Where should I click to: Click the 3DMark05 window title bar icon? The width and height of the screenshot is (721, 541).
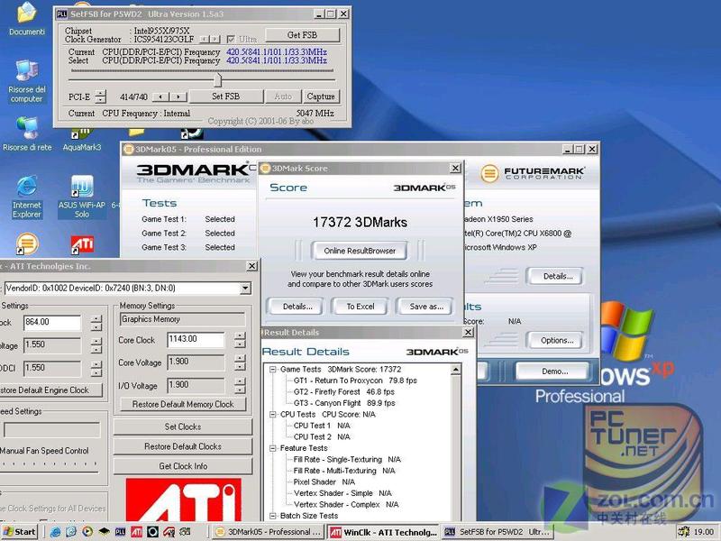point(128,149)
